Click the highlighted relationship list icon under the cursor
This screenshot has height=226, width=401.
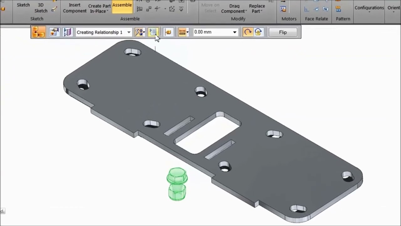(x=153, y=32)
